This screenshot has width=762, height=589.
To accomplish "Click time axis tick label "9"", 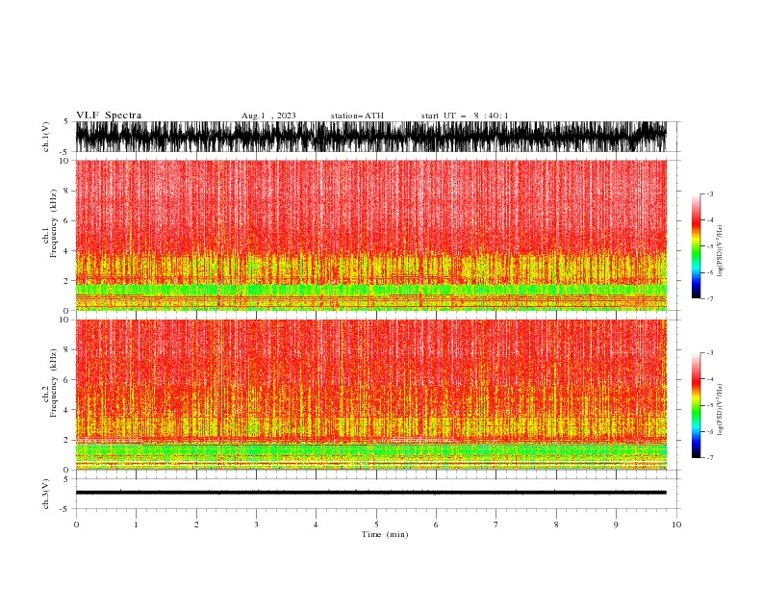I will (x=616, y=525).
